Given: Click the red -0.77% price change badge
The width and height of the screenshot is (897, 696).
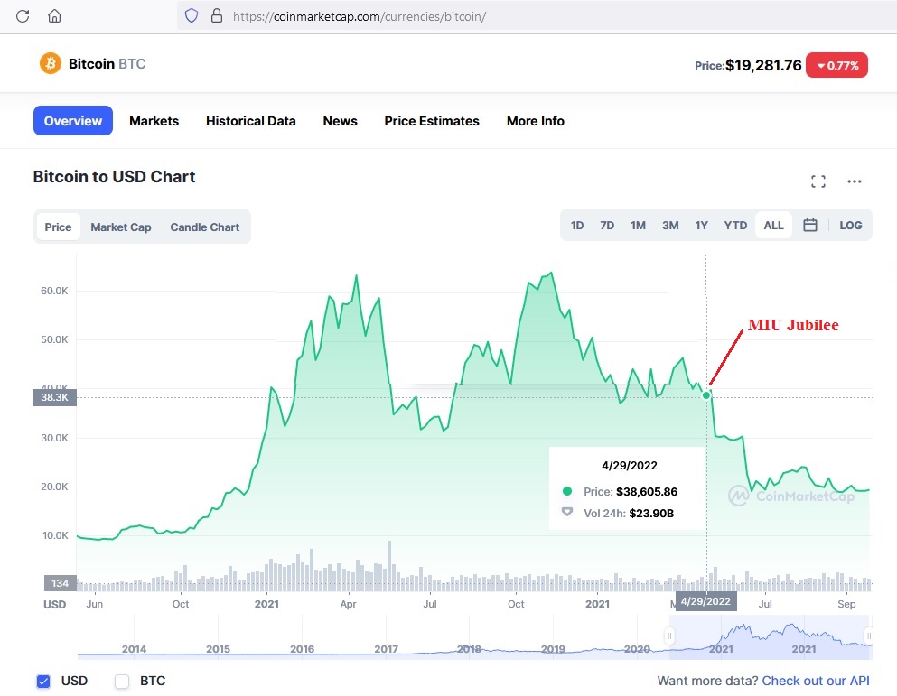Looking at the screenshot, I should (x=836, y=65).
